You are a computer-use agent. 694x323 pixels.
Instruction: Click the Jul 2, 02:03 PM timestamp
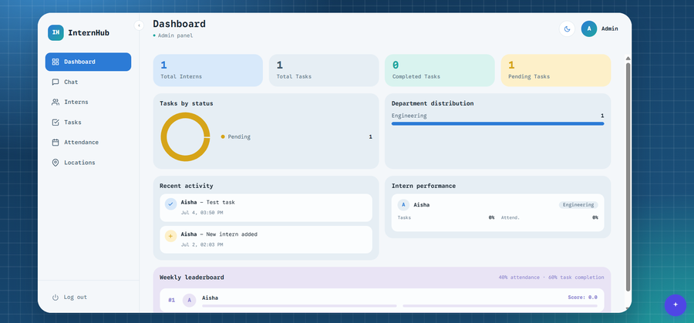pyautogui.click(x=202, y=244)
